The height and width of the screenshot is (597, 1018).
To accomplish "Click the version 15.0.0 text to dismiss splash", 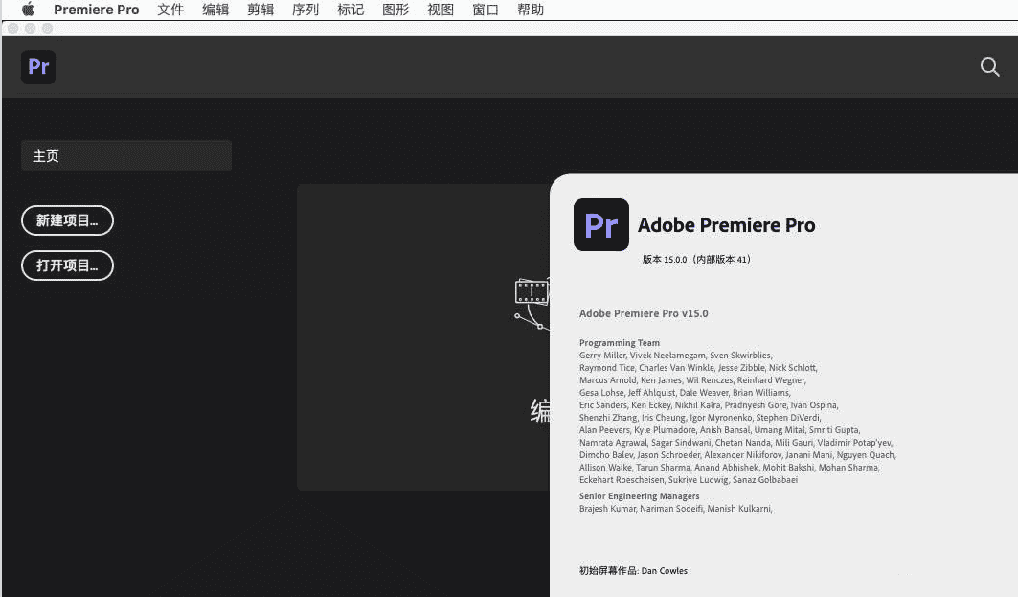I will click(696, 259).
